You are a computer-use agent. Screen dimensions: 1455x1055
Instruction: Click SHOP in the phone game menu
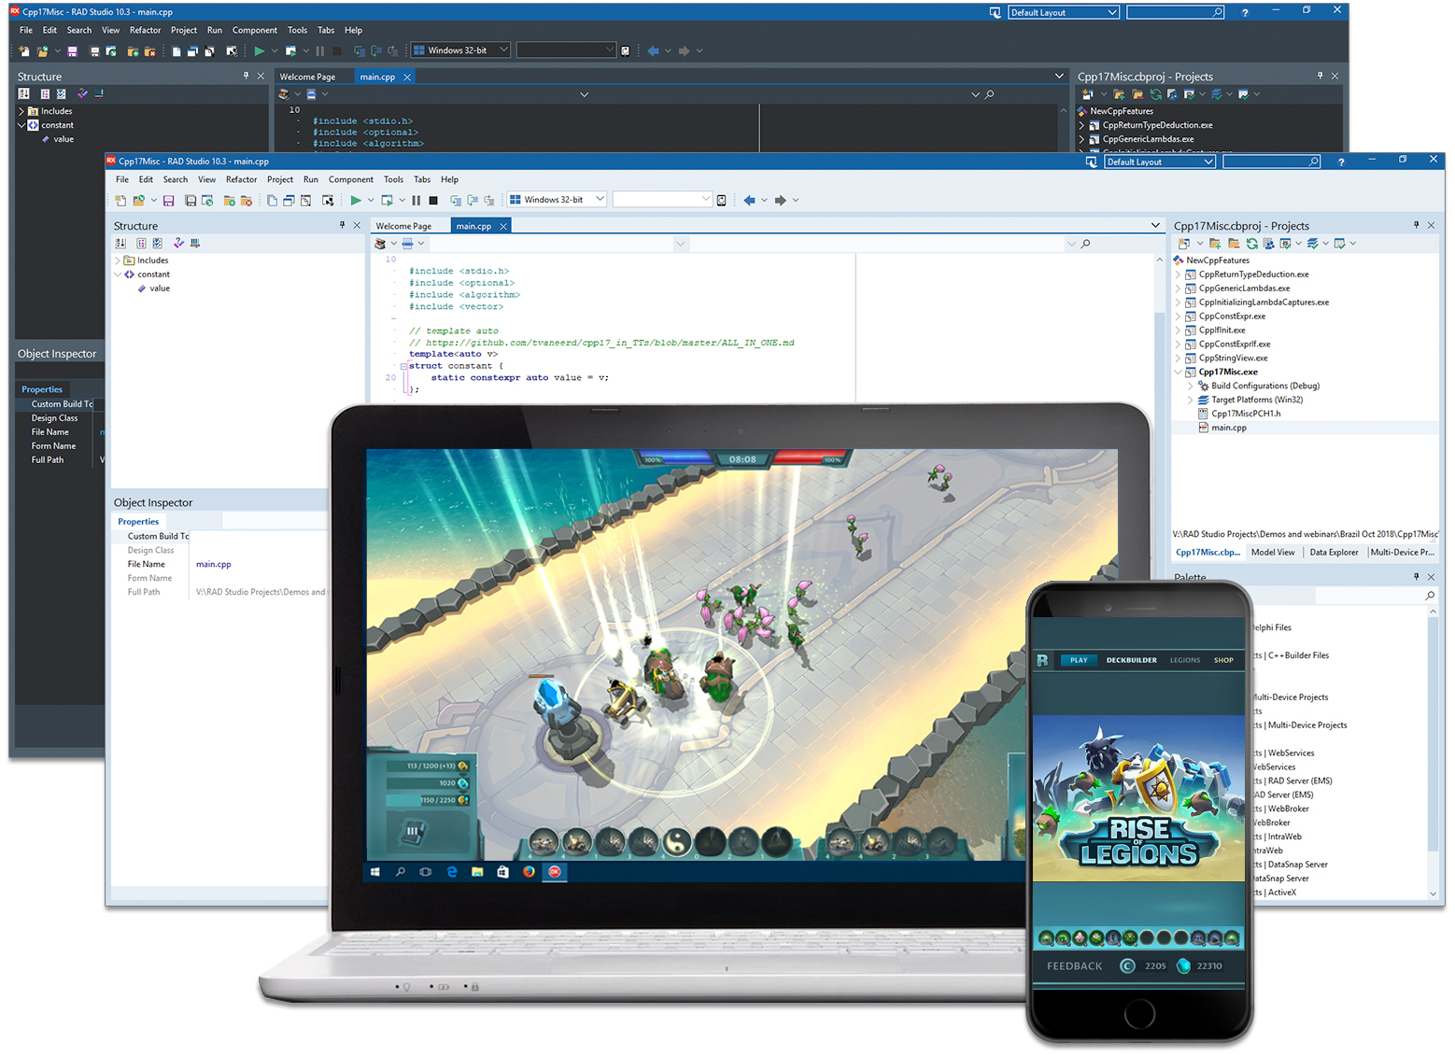click(x=1223, y=660)
